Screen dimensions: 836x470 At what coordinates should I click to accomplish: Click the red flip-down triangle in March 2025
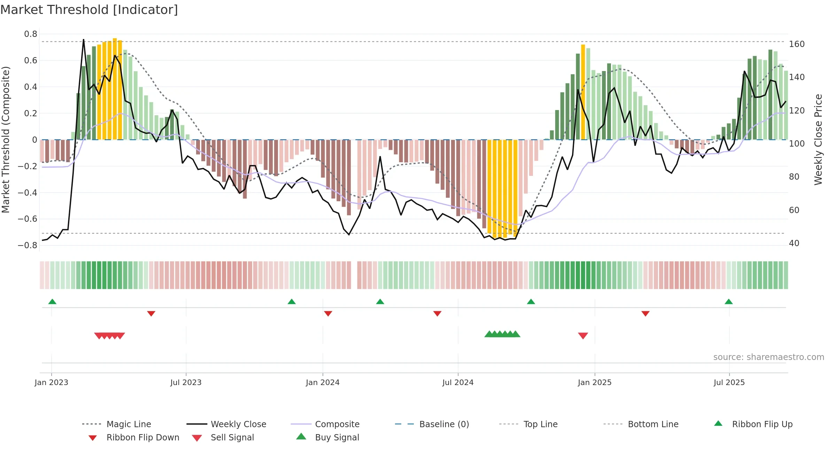[x=645, y=314]
